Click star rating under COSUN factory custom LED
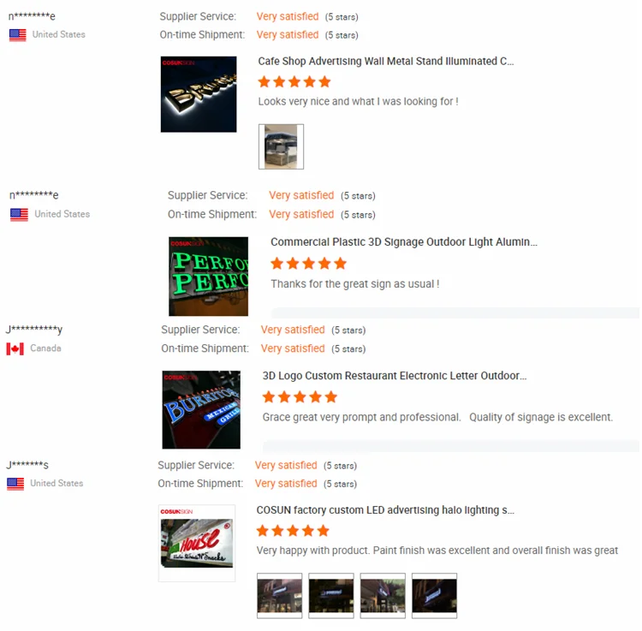Viewport: 642px width, 631px height. [x=293, y=531]
